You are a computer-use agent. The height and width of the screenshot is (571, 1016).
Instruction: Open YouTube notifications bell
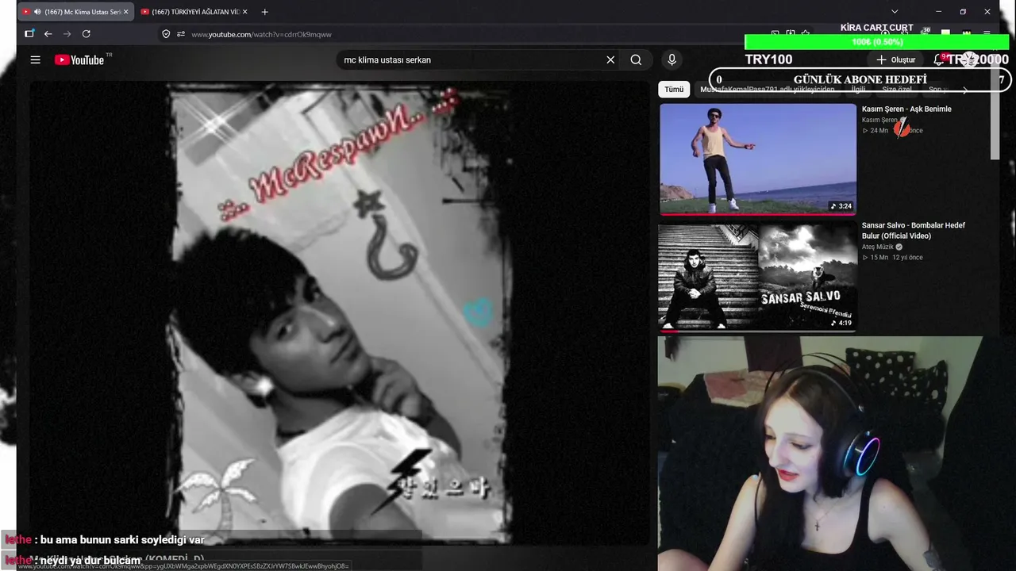[938, 59]
